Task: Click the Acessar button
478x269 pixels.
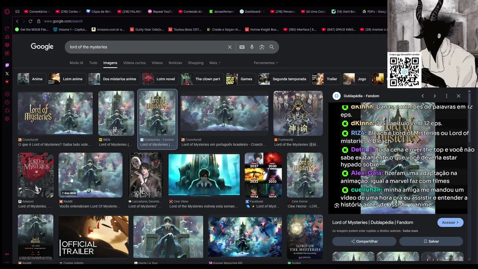Action: point(450,223)
